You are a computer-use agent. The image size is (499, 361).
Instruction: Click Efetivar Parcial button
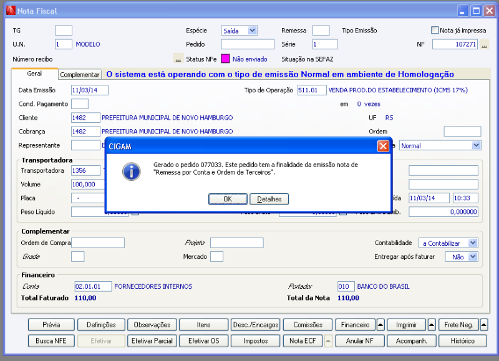tap(152, 341)
